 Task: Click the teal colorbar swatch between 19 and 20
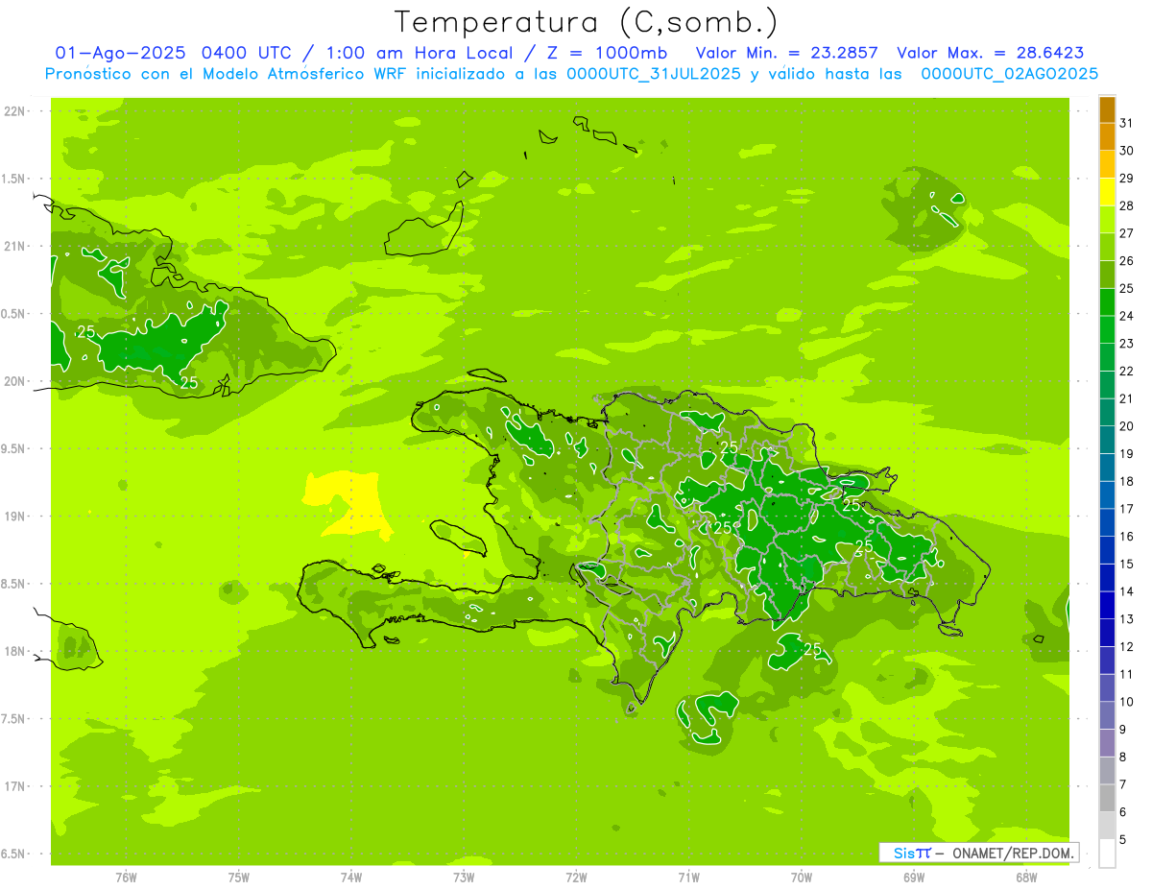(x=1107, y=440)
